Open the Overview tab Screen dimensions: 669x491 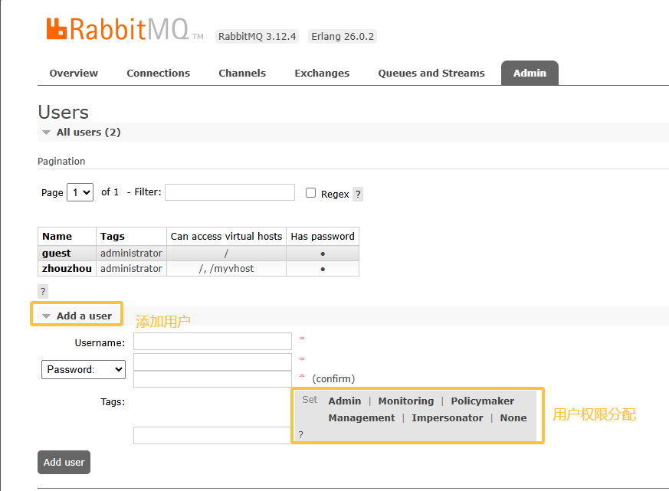click(x=74, y=74)
